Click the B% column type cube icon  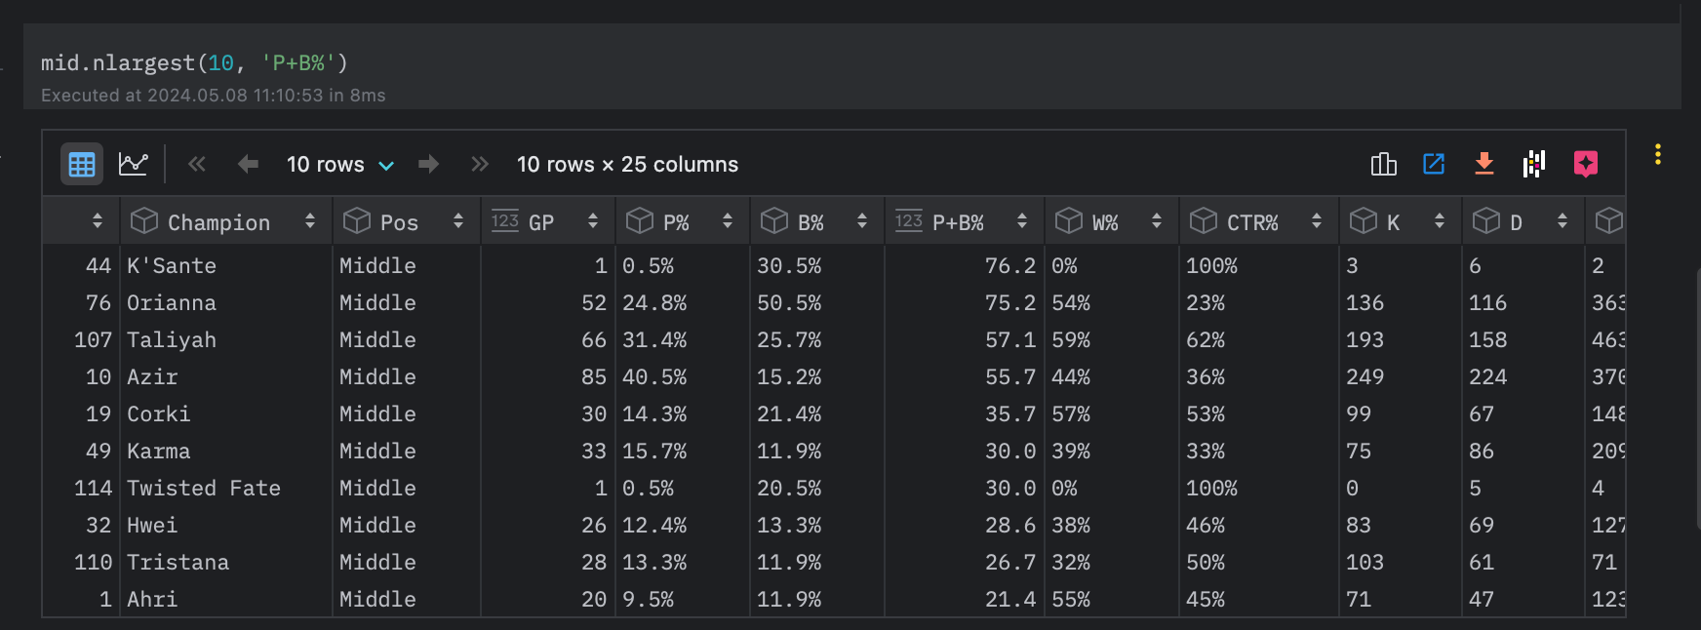[x=774, y=221]
